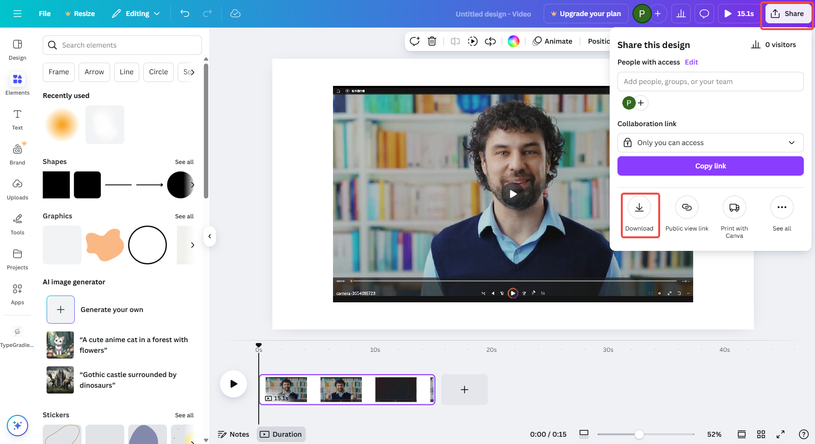Open the File menu

coord(44,13)
